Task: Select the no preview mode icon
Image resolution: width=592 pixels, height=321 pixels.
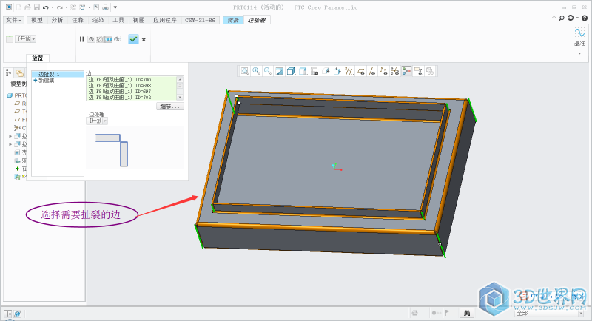Action: (91, 39)
